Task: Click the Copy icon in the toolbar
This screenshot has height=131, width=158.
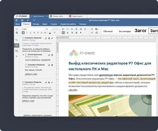Action: pyautogui.click(x=17, y=29)
